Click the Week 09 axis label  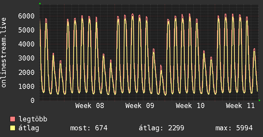point(140,106)
